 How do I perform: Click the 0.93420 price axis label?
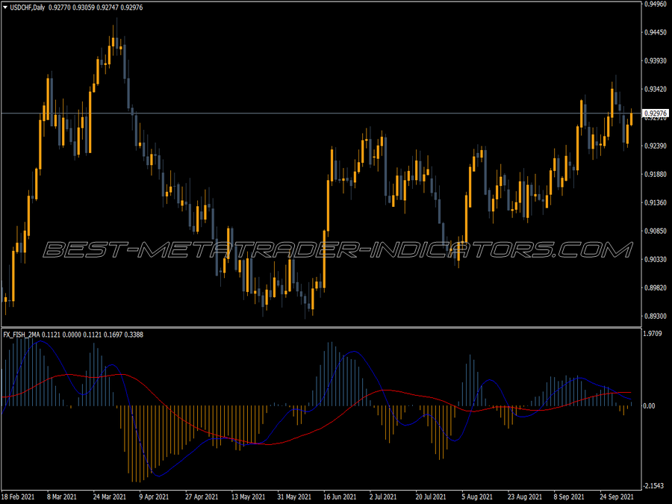click(x=656, y=89)
